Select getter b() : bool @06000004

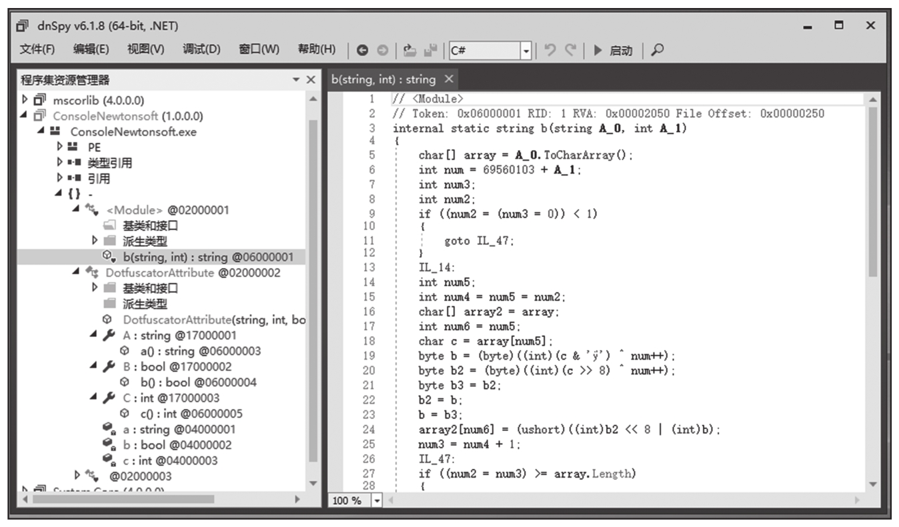pos(198,382)
